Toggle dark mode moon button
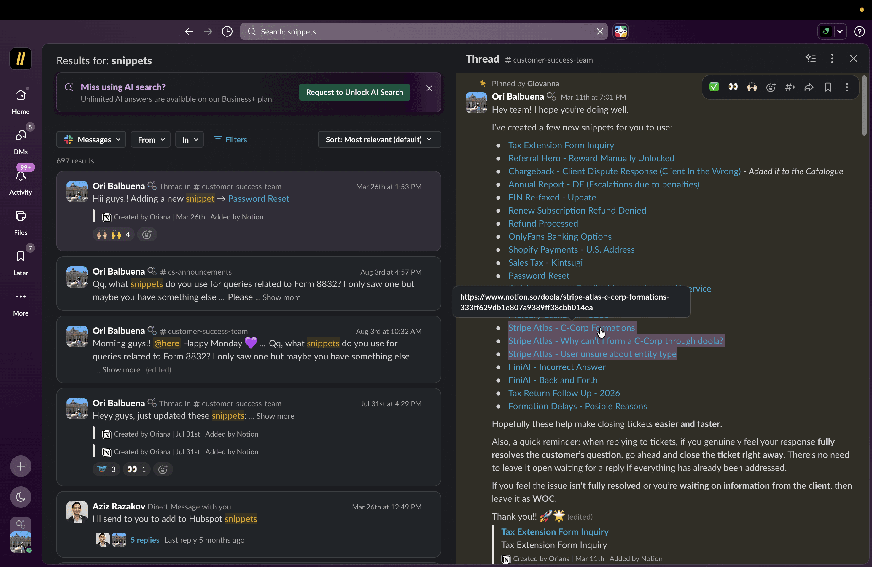The height and width of the screenshot is (567, 872). coord(20,497)
